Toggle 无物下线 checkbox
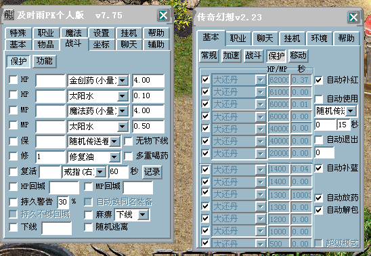Viewport: 371px width, 256px height. 128,141
